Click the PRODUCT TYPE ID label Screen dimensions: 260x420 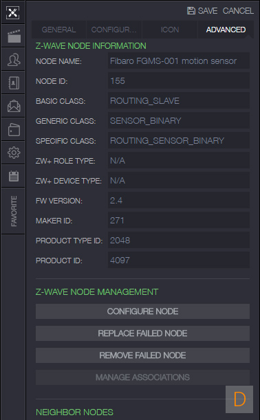point(69,241)
